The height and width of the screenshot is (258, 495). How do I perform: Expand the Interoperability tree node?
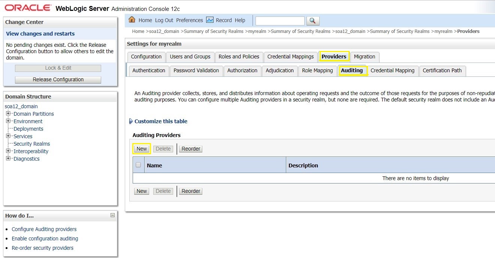pos(8,151)
